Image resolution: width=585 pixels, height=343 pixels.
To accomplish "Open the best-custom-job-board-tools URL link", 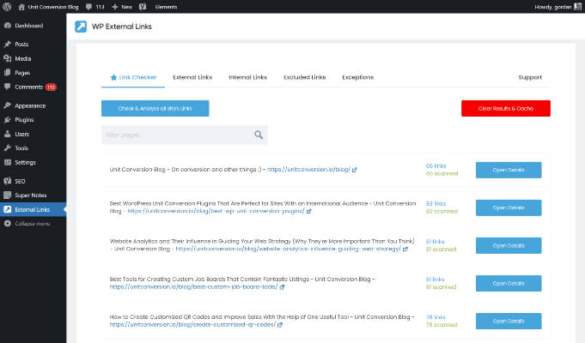I will (193, 286).
